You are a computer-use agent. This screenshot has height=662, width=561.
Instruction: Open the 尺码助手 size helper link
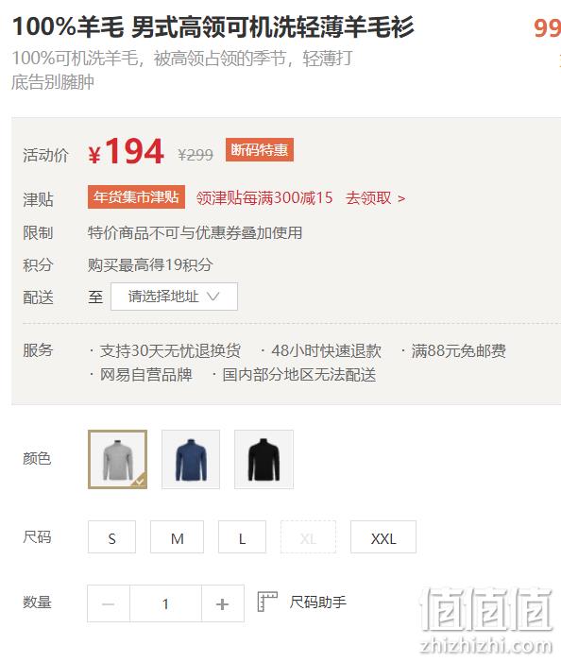(x=318, y=602)
